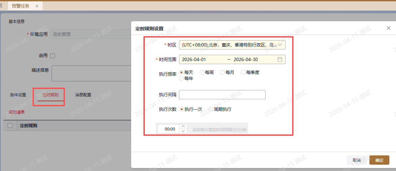Choose 周期执行 for execution count

coord(211,109)
